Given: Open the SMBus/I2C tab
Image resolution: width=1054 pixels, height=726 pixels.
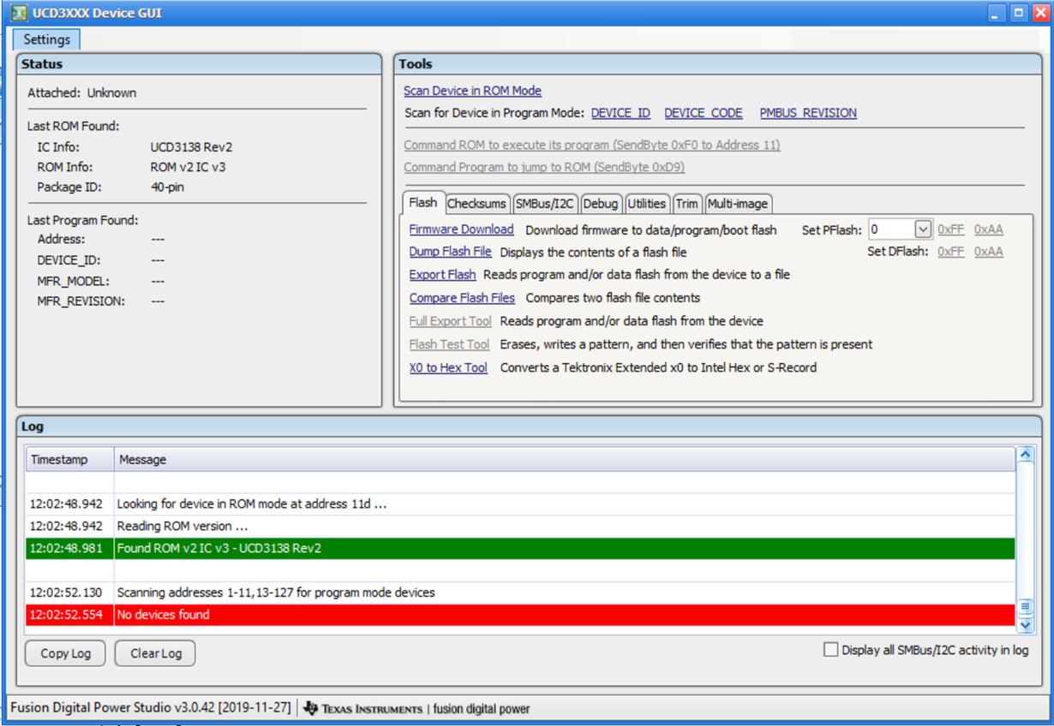Looking at the screenshot, I should point(545,204).
